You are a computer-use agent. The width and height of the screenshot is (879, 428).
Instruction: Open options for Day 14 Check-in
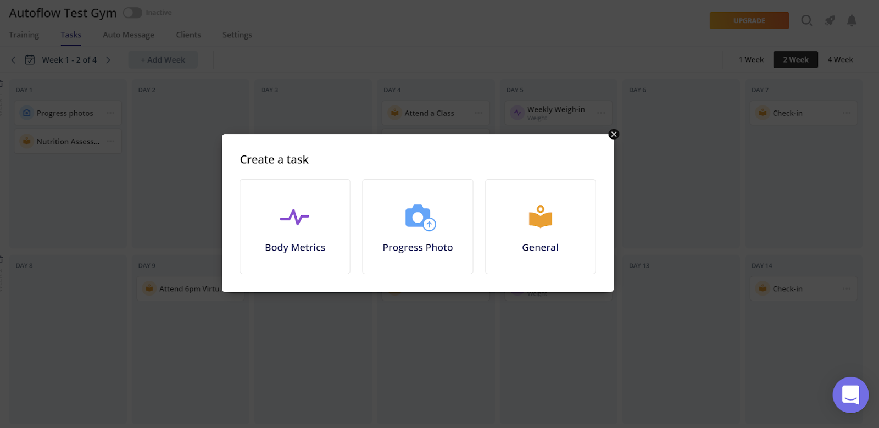(847, 288)
